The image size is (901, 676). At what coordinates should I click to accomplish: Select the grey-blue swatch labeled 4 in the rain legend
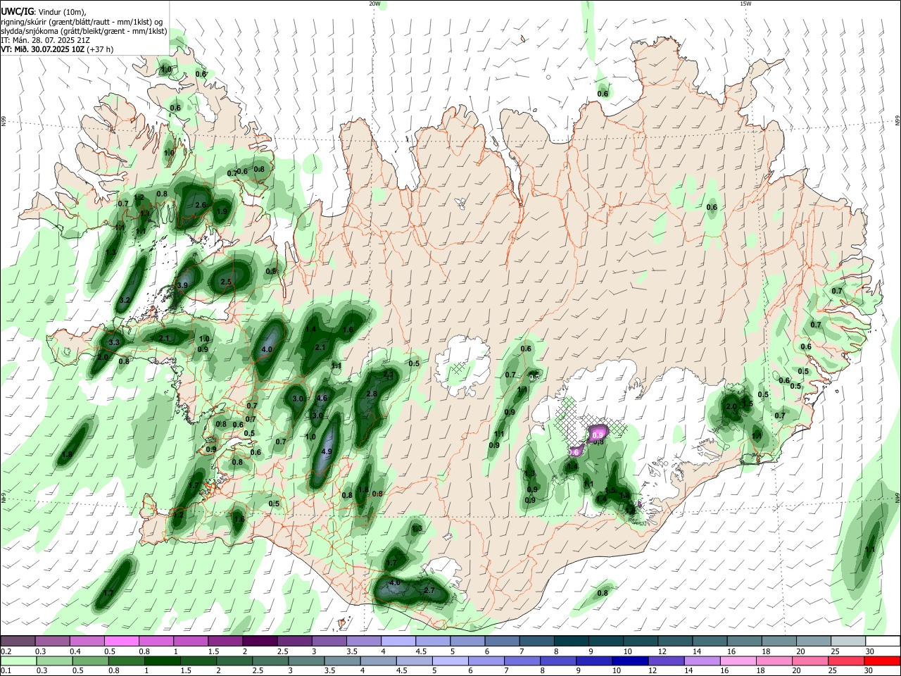377,661
